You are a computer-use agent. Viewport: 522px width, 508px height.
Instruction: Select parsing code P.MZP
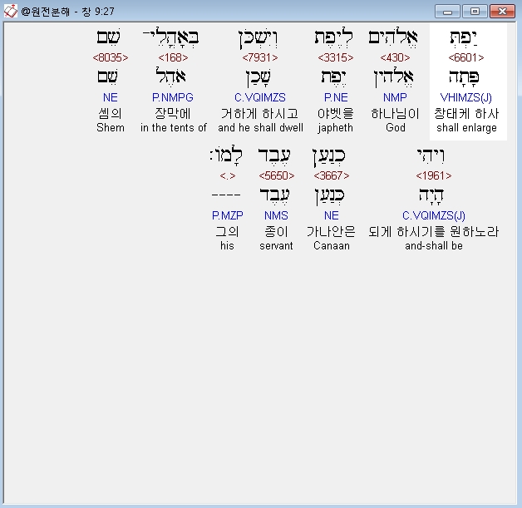tap(228, 215)
